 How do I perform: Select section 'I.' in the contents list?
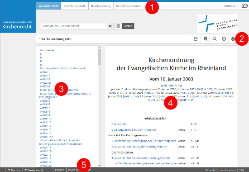(41, 54)
